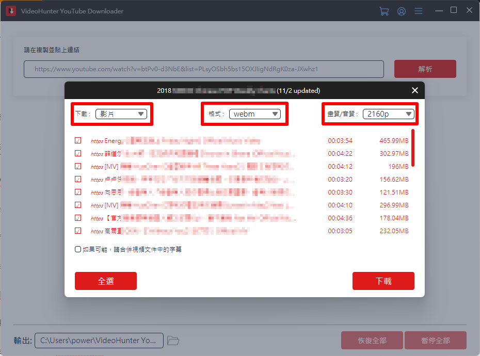Toggle checkbox for the 156.62MB video
Image resolution: width=480 pixels, height=356 pixels.
(78, 179)
